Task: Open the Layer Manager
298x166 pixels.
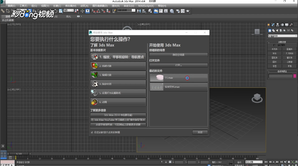Action: (150, 11)
